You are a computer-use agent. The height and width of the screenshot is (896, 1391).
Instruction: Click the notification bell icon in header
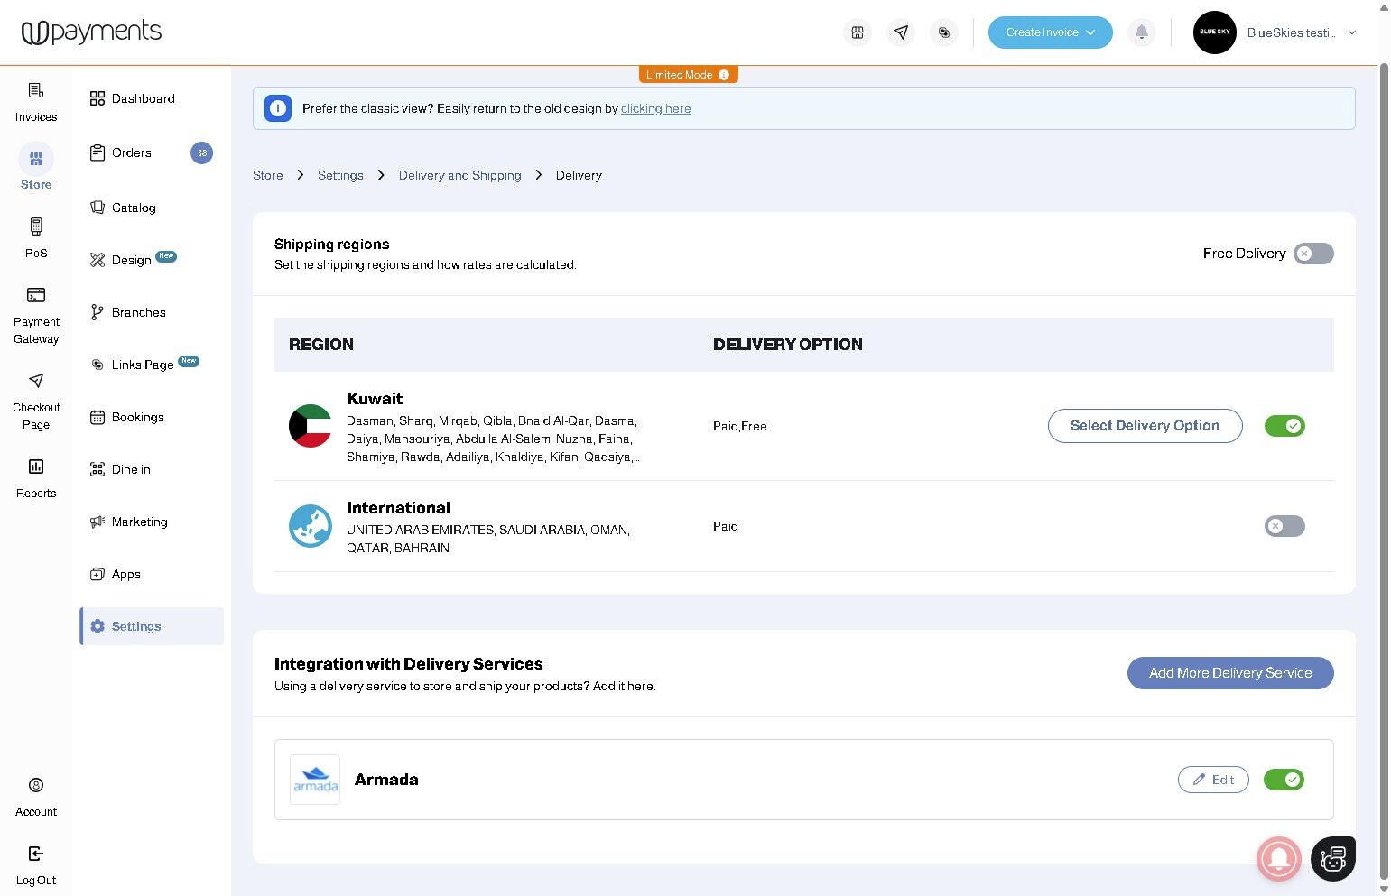[1141, 32]
